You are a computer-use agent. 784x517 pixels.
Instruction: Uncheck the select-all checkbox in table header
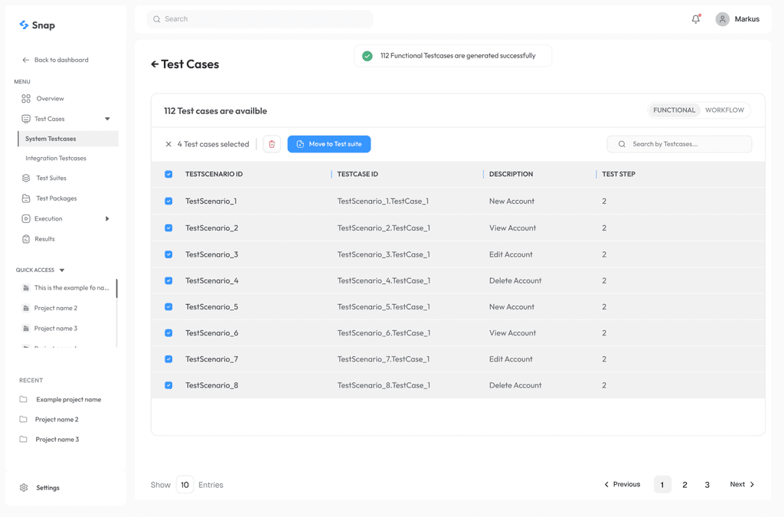[x=168, y=174]
